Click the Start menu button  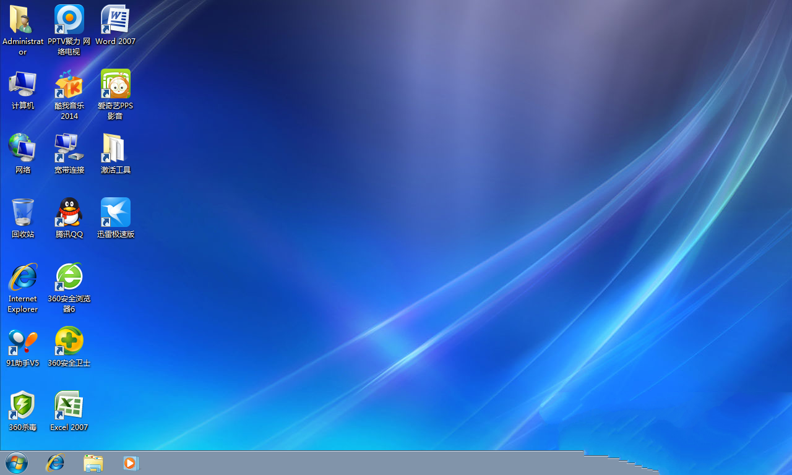[16, 463]
